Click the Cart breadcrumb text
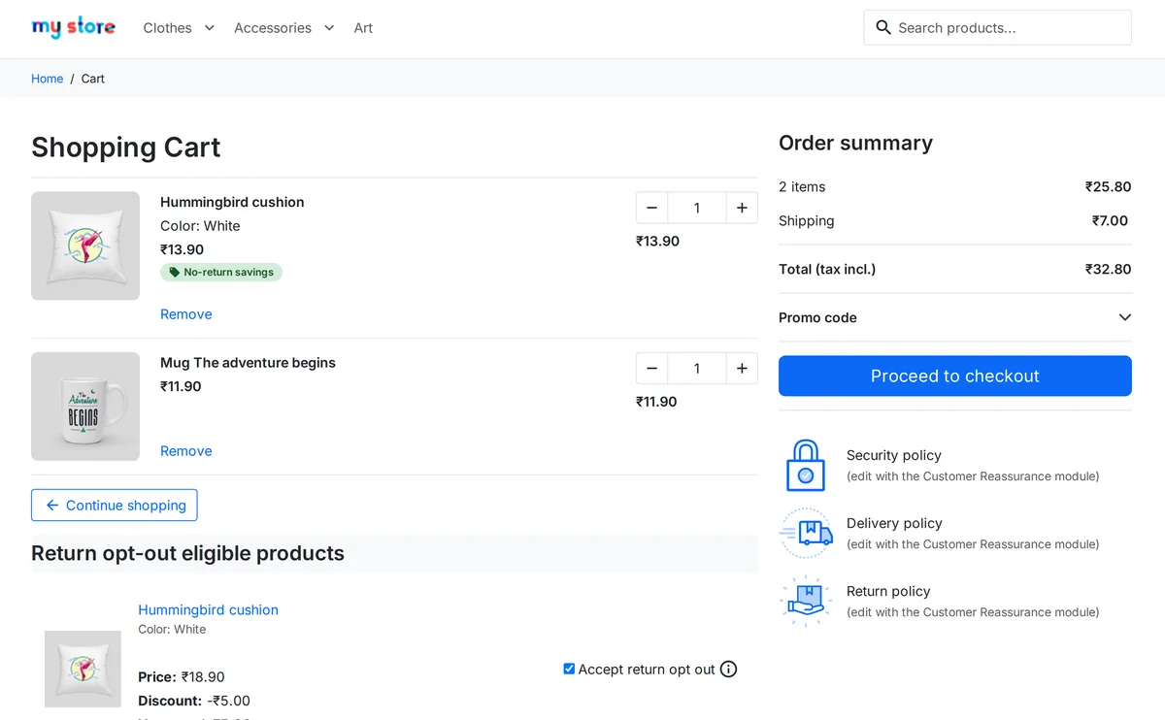 pyautogui.click(x=93, y=79)
